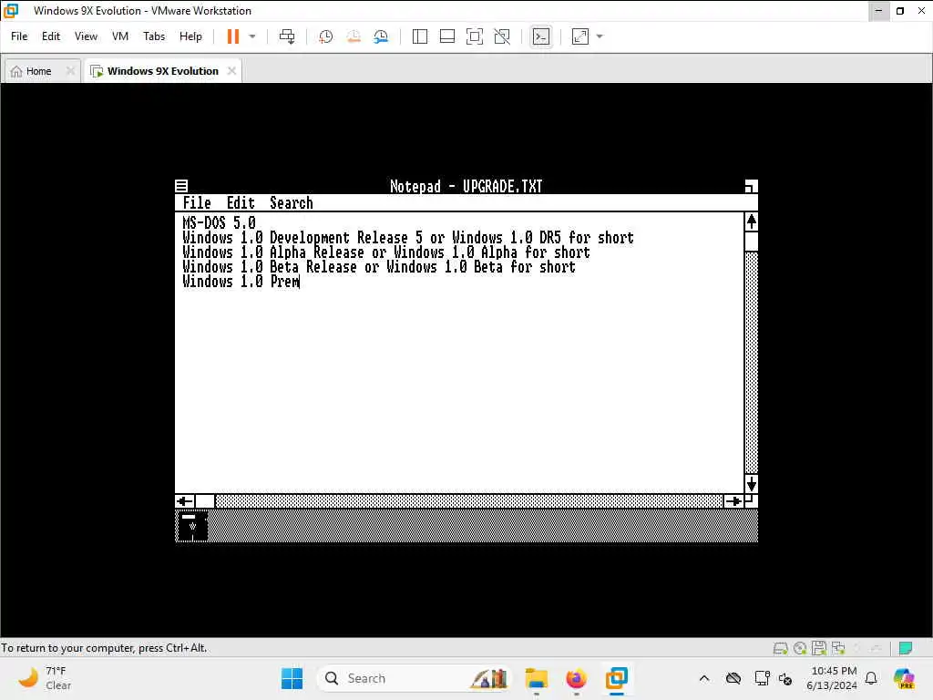933x700 pixels.
Task: Click the stretch guest display icon
Action: (x=580, y=36)
